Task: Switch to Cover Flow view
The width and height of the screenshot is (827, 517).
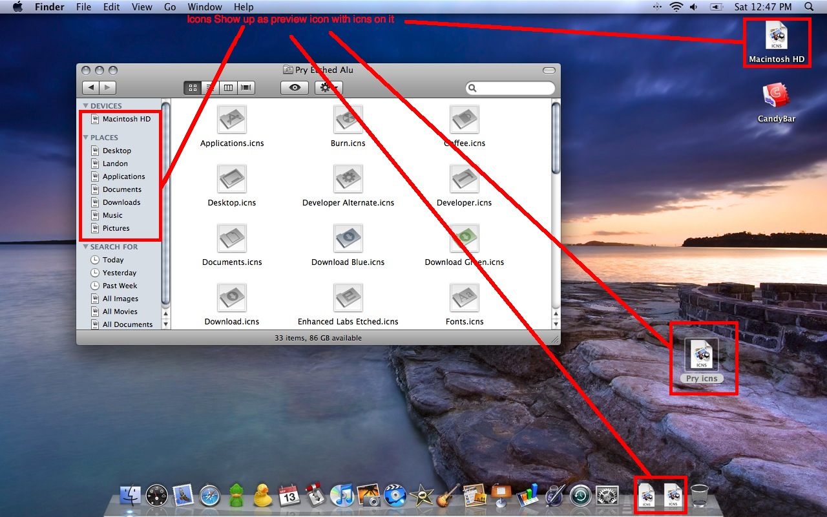Action: (x=246, y=88)
